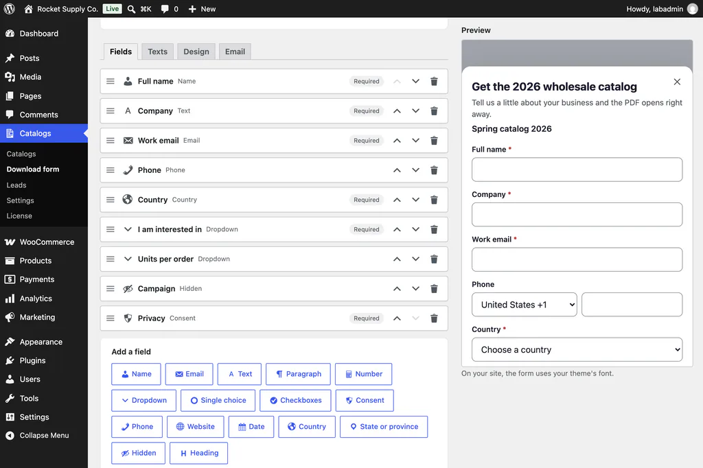Image resolution: width=703 pixels, height=468 pixels.
Task: Add a Consent field
Action: coord(365,400)
